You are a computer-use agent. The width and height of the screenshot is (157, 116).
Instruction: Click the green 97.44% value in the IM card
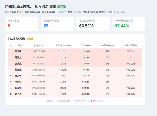tap(122, 26)
